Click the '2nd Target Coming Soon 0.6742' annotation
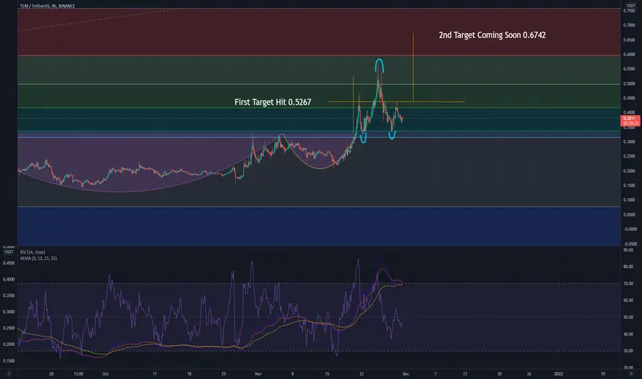 492,35
